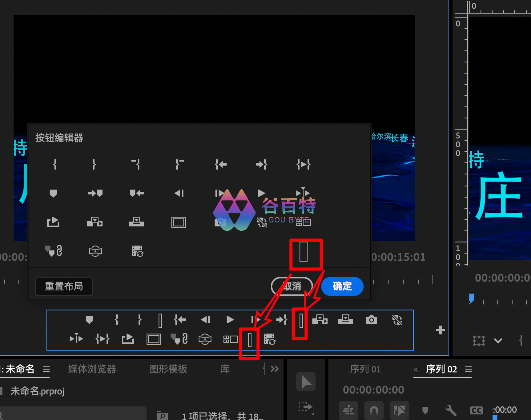Image resolution: width=531 pixels, height=420 pixels.
Task: Expand the panel tabs overflow chevron
Action: 274,369
